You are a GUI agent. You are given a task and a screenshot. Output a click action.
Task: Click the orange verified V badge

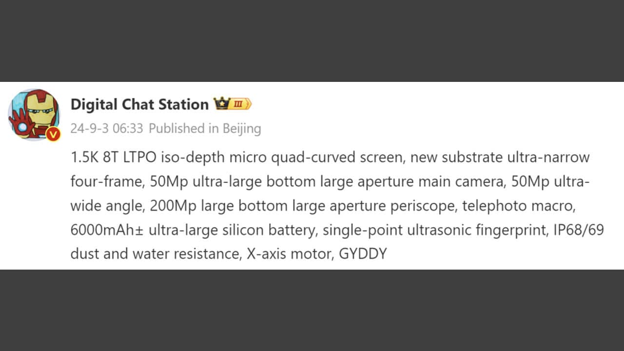click(53, 135)
